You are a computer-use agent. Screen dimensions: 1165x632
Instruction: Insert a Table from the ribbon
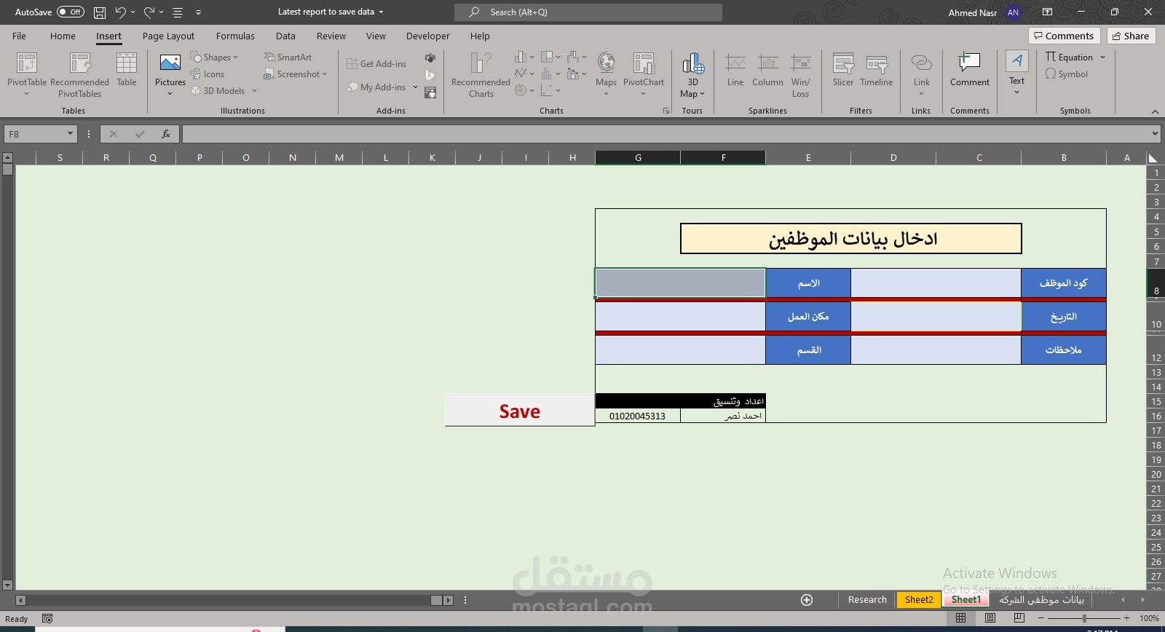tap(127, 69)
